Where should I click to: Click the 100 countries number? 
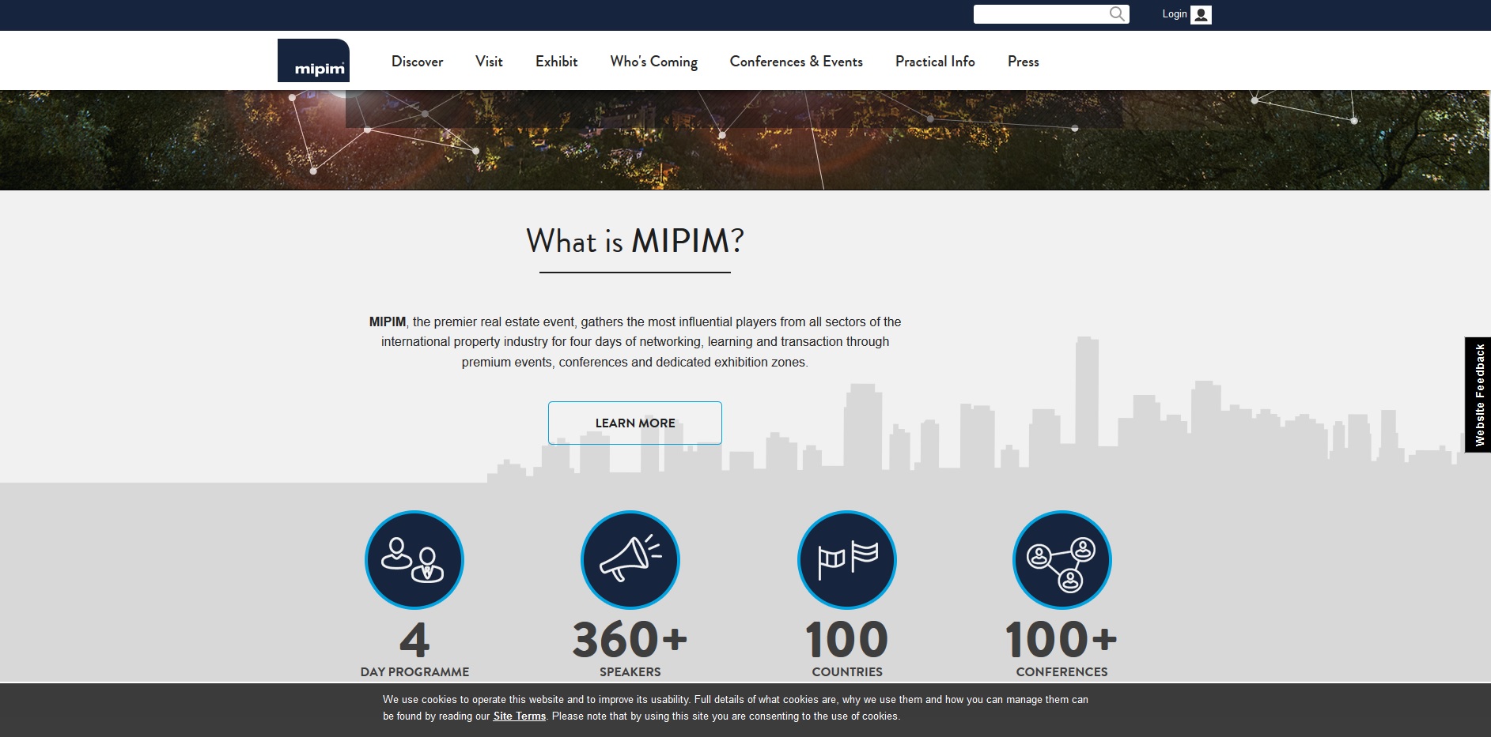[x=847, y=639]
